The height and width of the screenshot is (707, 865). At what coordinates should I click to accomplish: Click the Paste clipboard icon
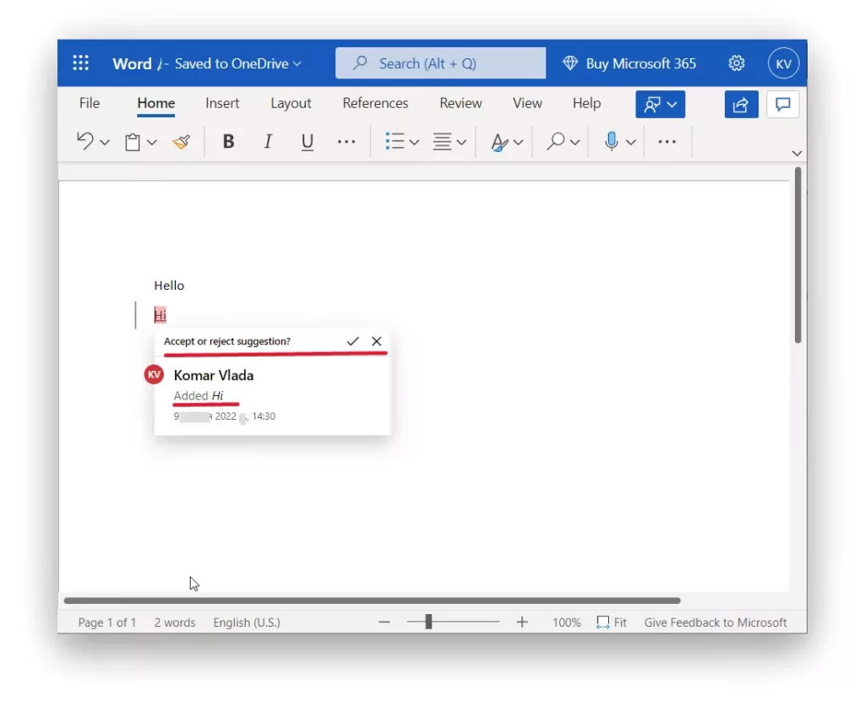coord(133,142)
